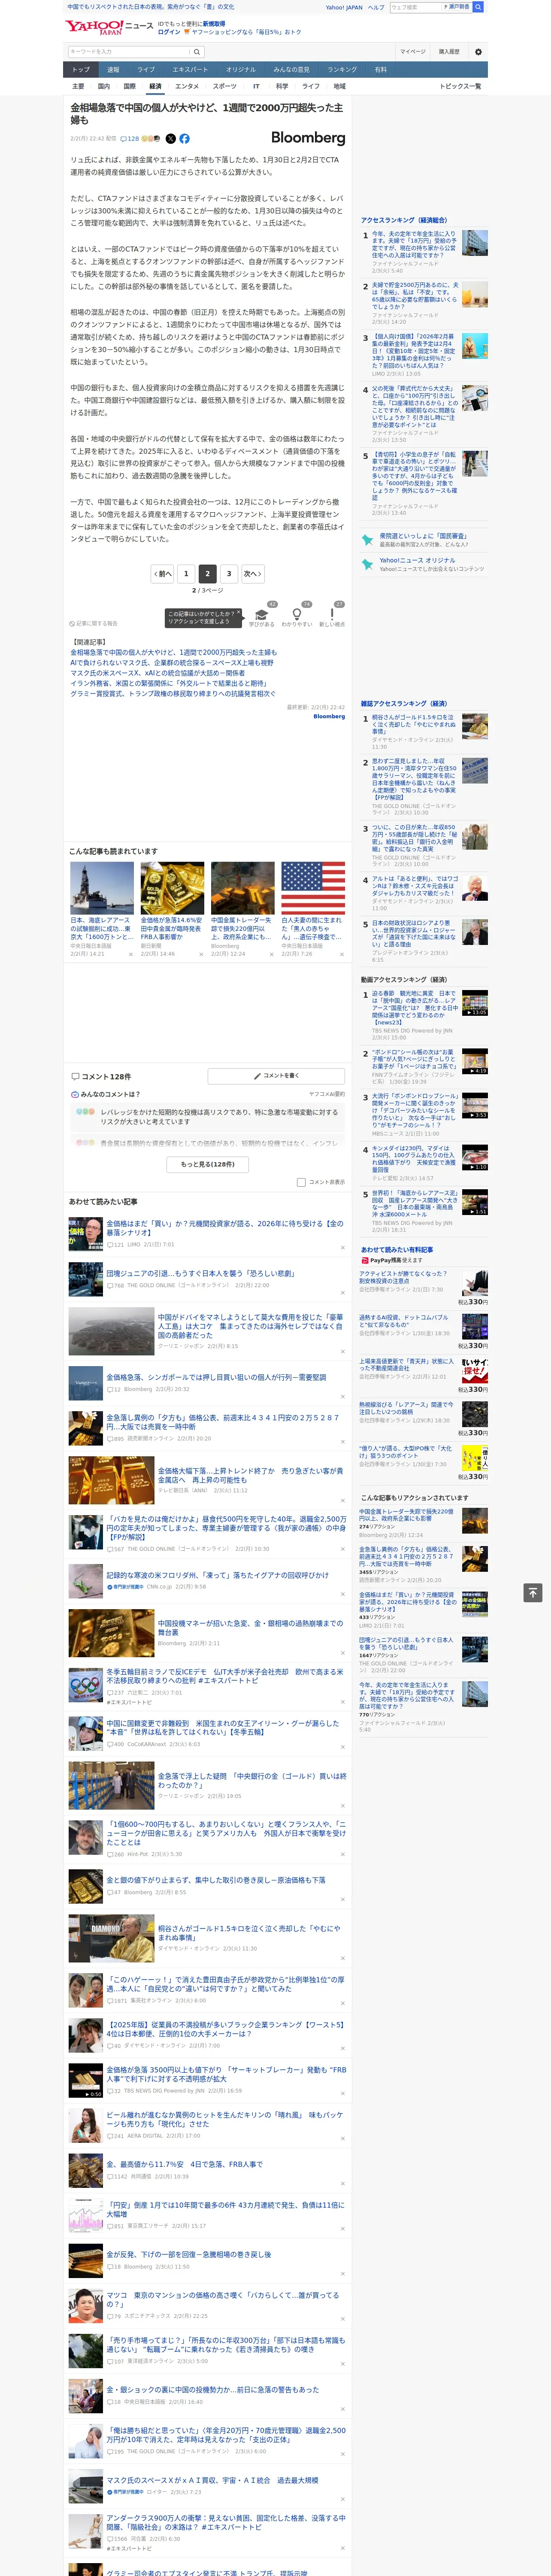Open ranking item 2 '夫婦で貯金2500万円'

tap(415, 296)
